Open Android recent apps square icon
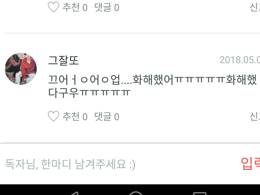This screenshot has width=260, height=195. tap(200, 193)
